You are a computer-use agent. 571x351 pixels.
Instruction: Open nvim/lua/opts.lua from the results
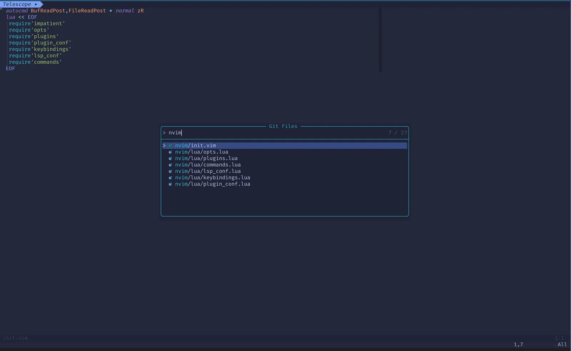click(x=201, y=152)
